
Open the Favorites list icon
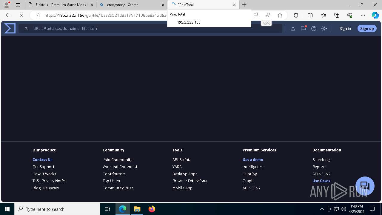coord(324,15)
